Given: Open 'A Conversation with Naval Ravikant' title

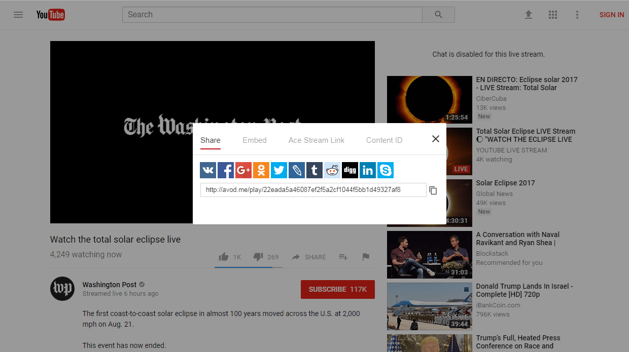Looking at the screenshot, I should coord(518,239).
